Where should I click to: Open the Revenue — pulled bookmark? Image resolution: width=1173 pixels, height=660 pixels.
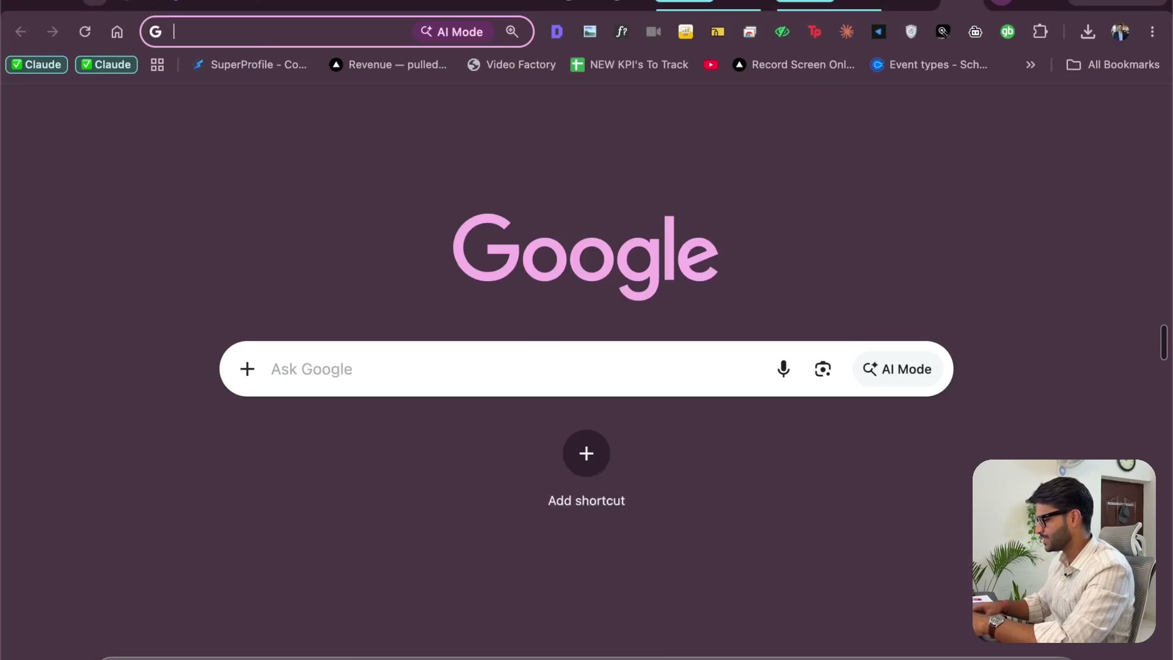388,65
